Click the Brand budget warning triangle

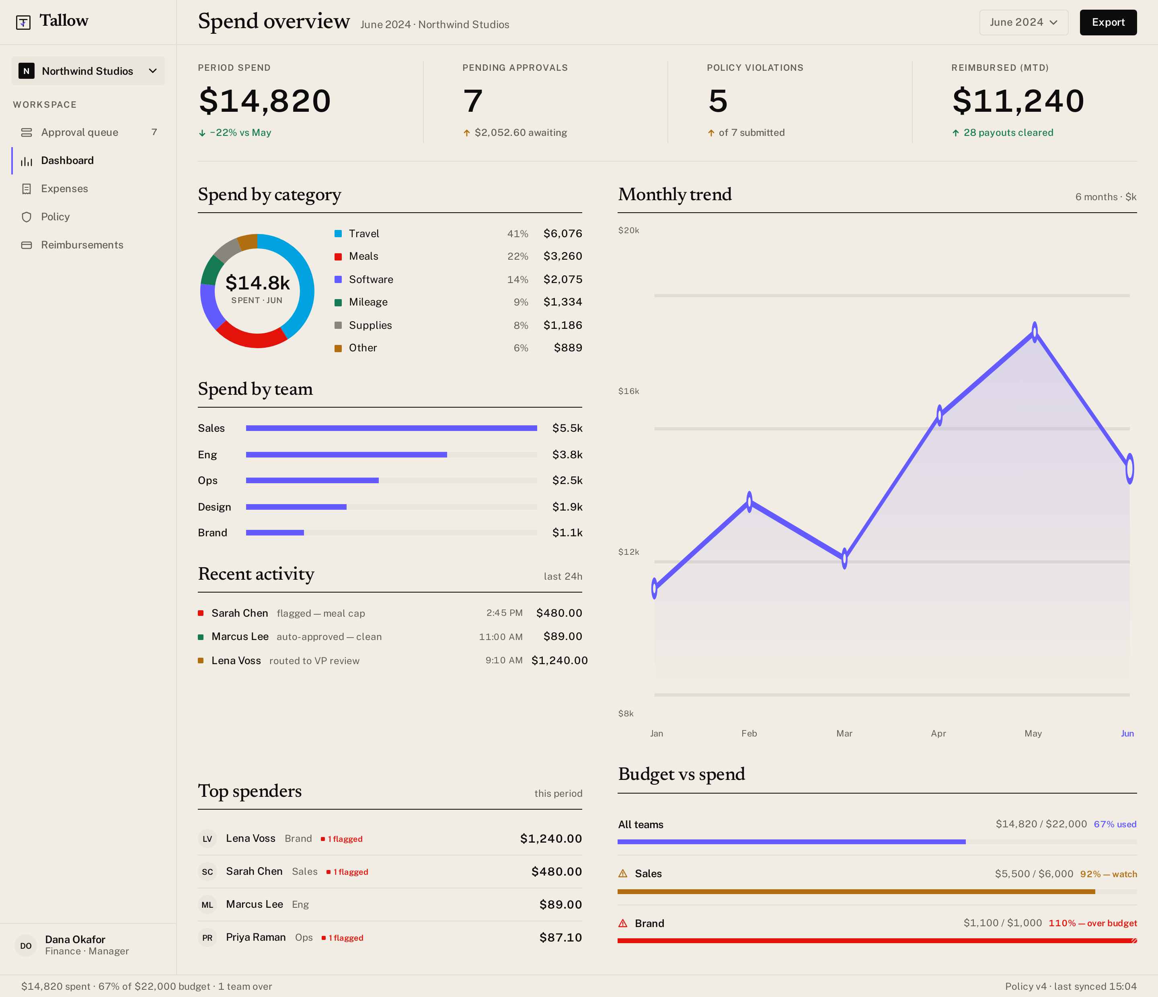click(622, 923)
